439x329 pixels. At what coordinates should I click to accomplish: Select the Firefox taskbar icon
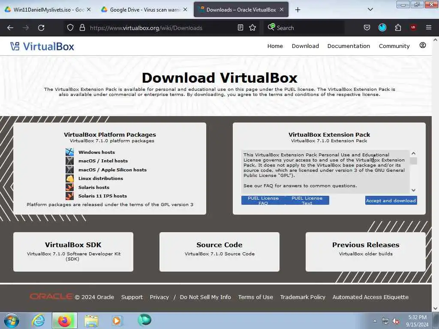(64, 320)
